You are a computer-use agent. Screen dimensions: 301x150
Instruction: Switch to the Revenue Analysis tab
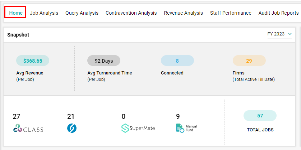[x=183, y=13]
